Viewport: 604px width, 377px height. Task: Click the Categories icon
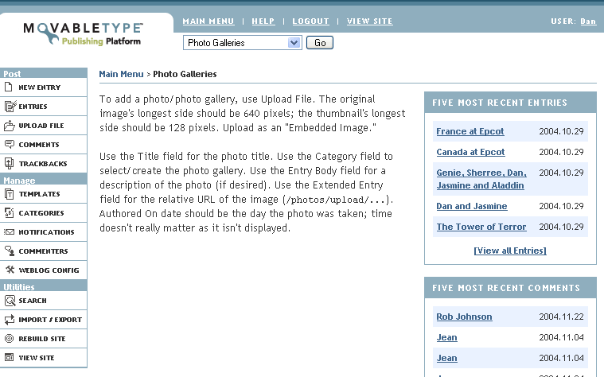[10, 213]
